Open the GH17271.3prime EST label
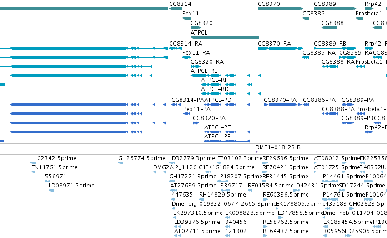Viewport: 387px width, 238px height. click(x=193, y=177)
